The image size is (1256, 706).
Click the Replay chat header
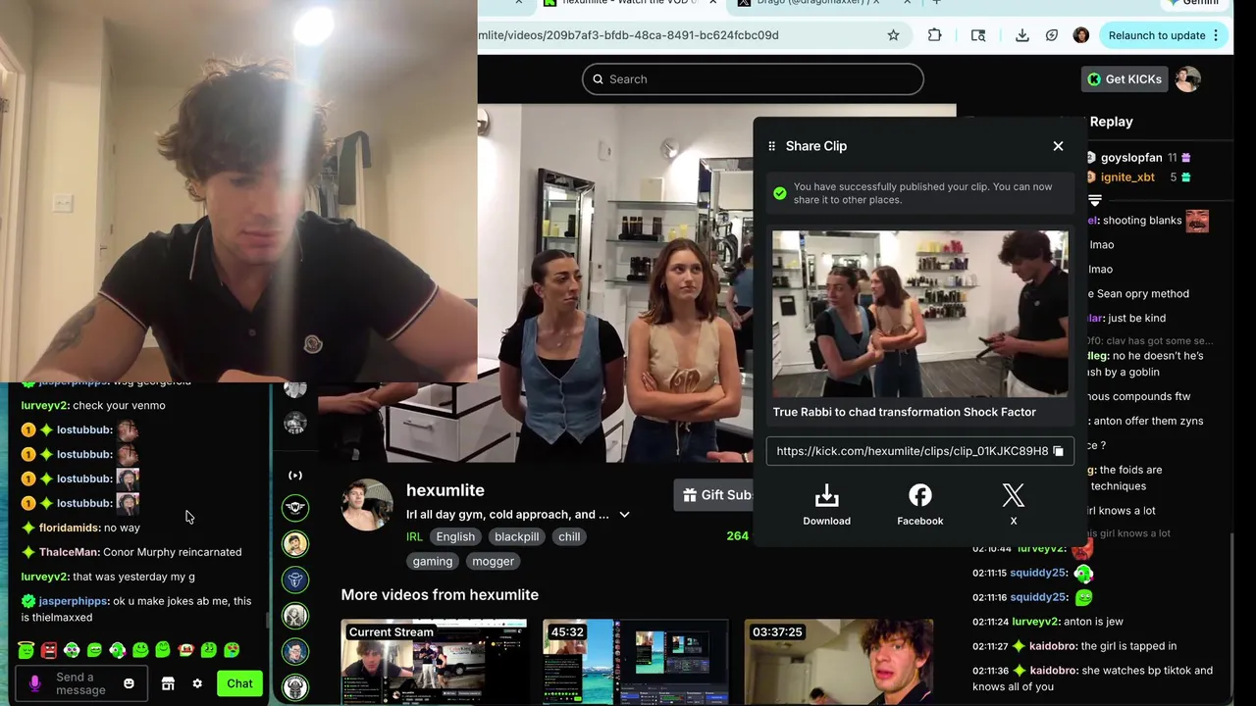[1111, 122]
